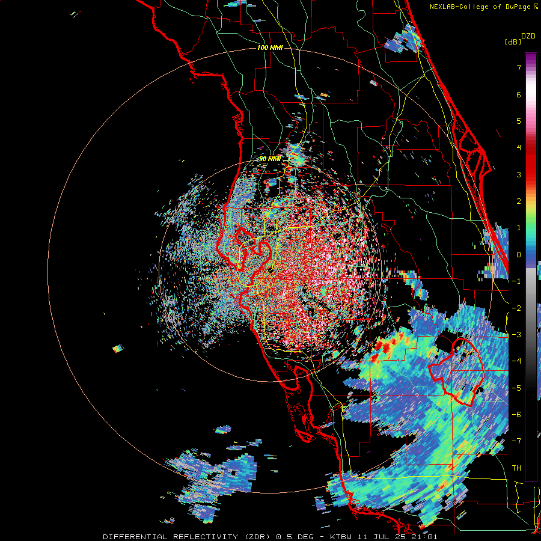Click the DZD legend title
541x541 pixels.
tap(528, 36)
